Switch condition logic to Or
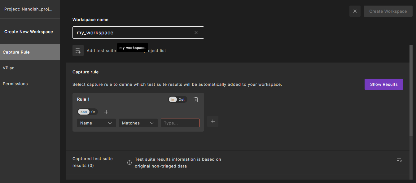Image resolution: width=416 pixels, height=183 pixels. click(93, 112)
